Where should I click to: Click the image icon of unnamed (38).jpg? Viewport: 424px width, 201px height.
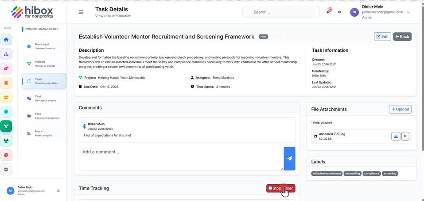tap(315, 136)
